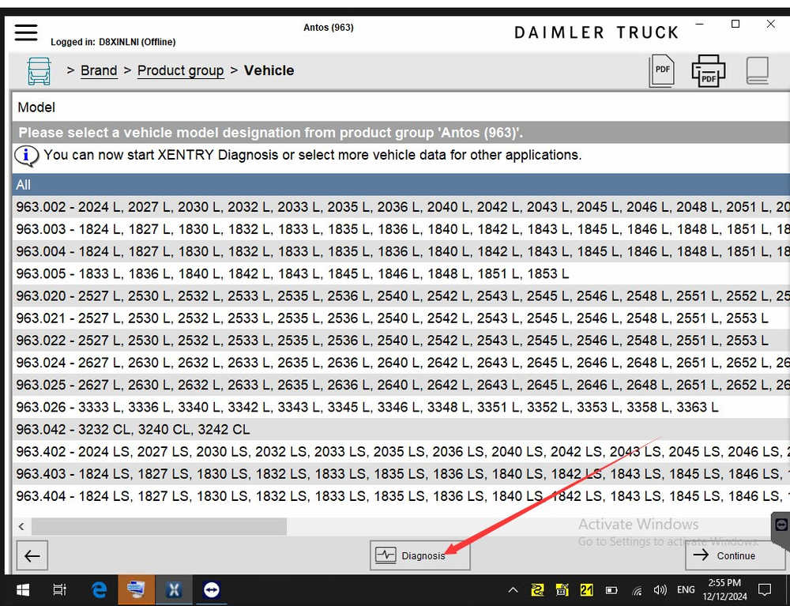Click the volume speaker tray icon
This screenshot has width=790, height=606.
660,590
